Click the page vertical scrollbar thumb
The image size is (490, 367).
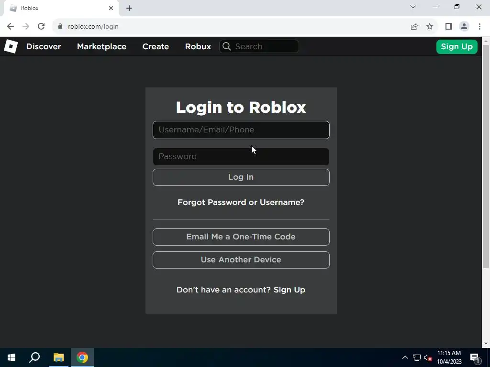tap(486, 156)
